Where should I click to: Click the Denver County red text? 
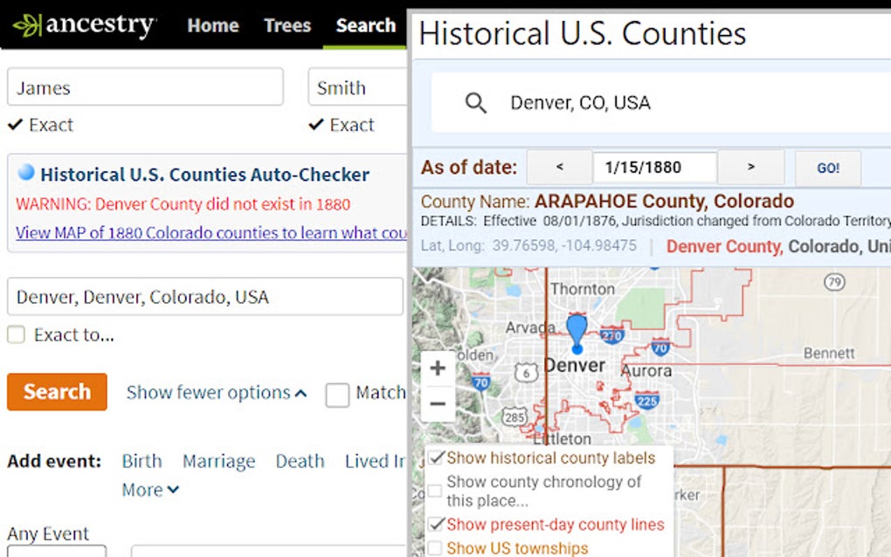click(724, 246)
